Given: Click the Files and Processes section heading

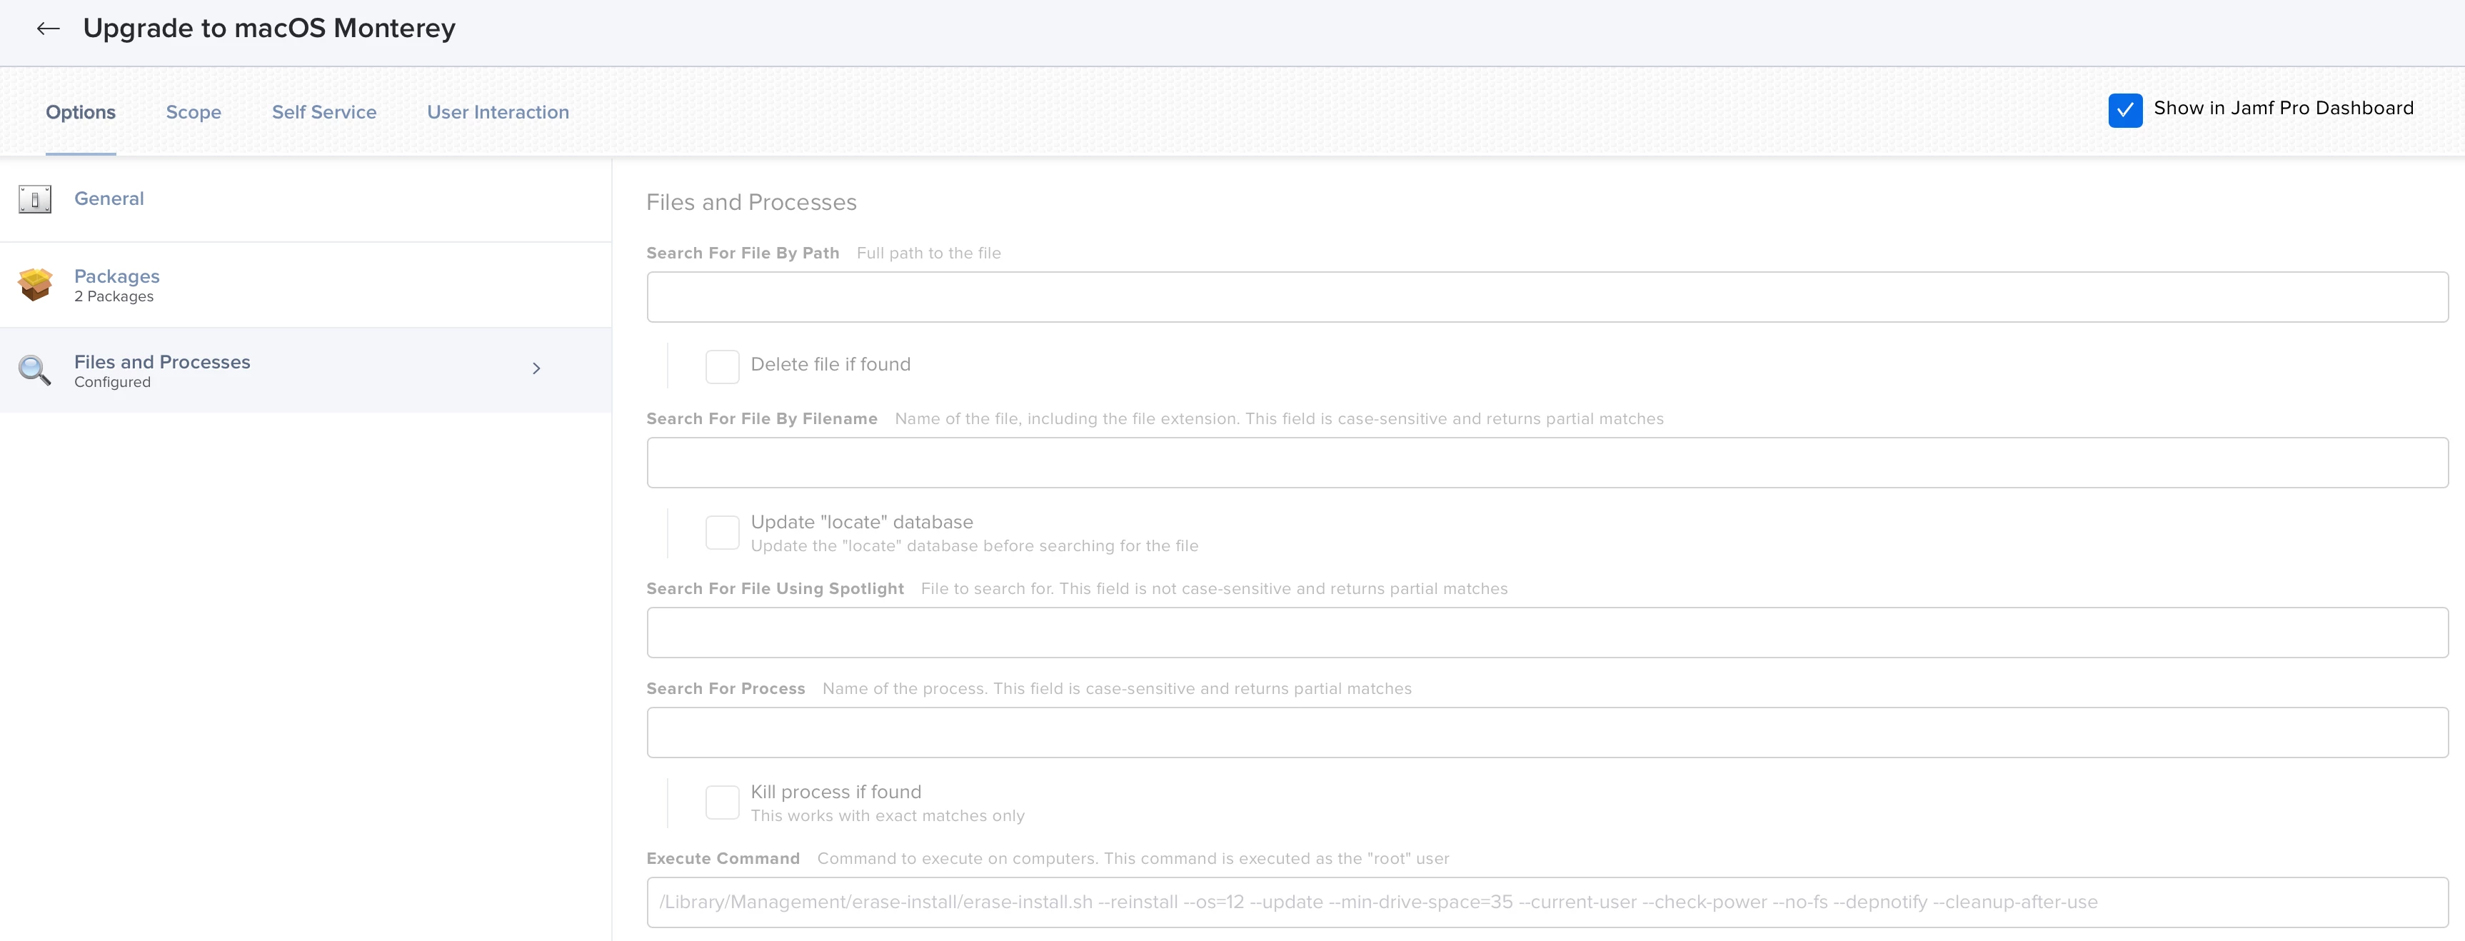Looking at the screenshot, I should [751, 203].
